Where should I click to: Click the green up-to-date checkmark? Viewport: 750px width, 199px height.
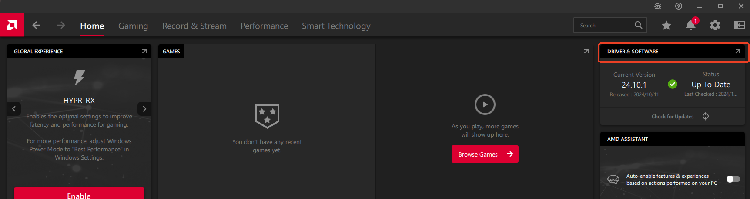tap(673, 84)
